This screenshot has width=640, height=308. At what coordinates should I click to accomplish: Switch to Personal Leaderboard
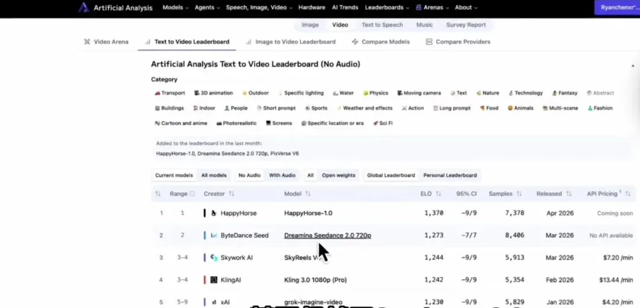[x=450, y=175]
